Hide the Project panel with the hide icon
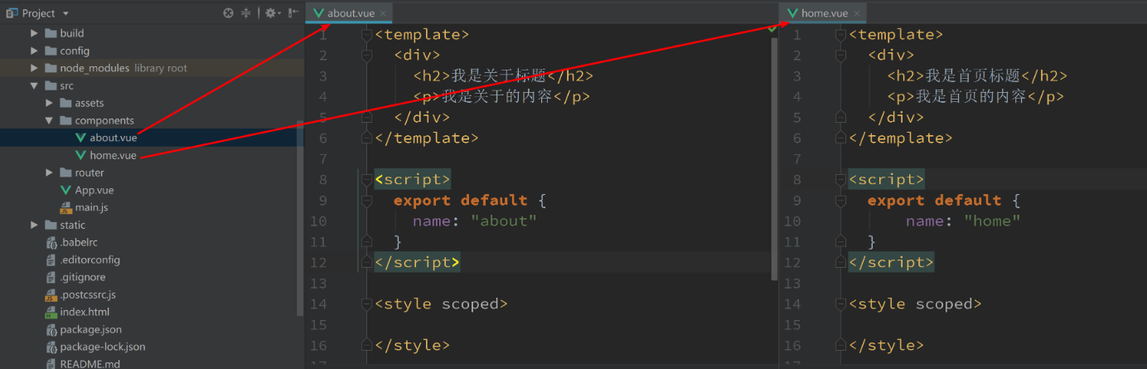The height and width of the screenshot is (369, 1147). pyautogui.click(x=294, y=13)
